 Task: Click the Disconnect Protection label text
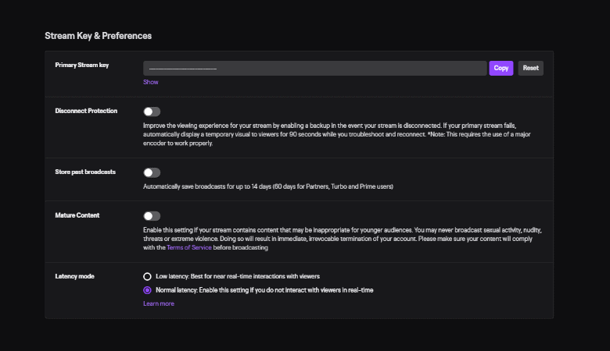tap(86, 111)
